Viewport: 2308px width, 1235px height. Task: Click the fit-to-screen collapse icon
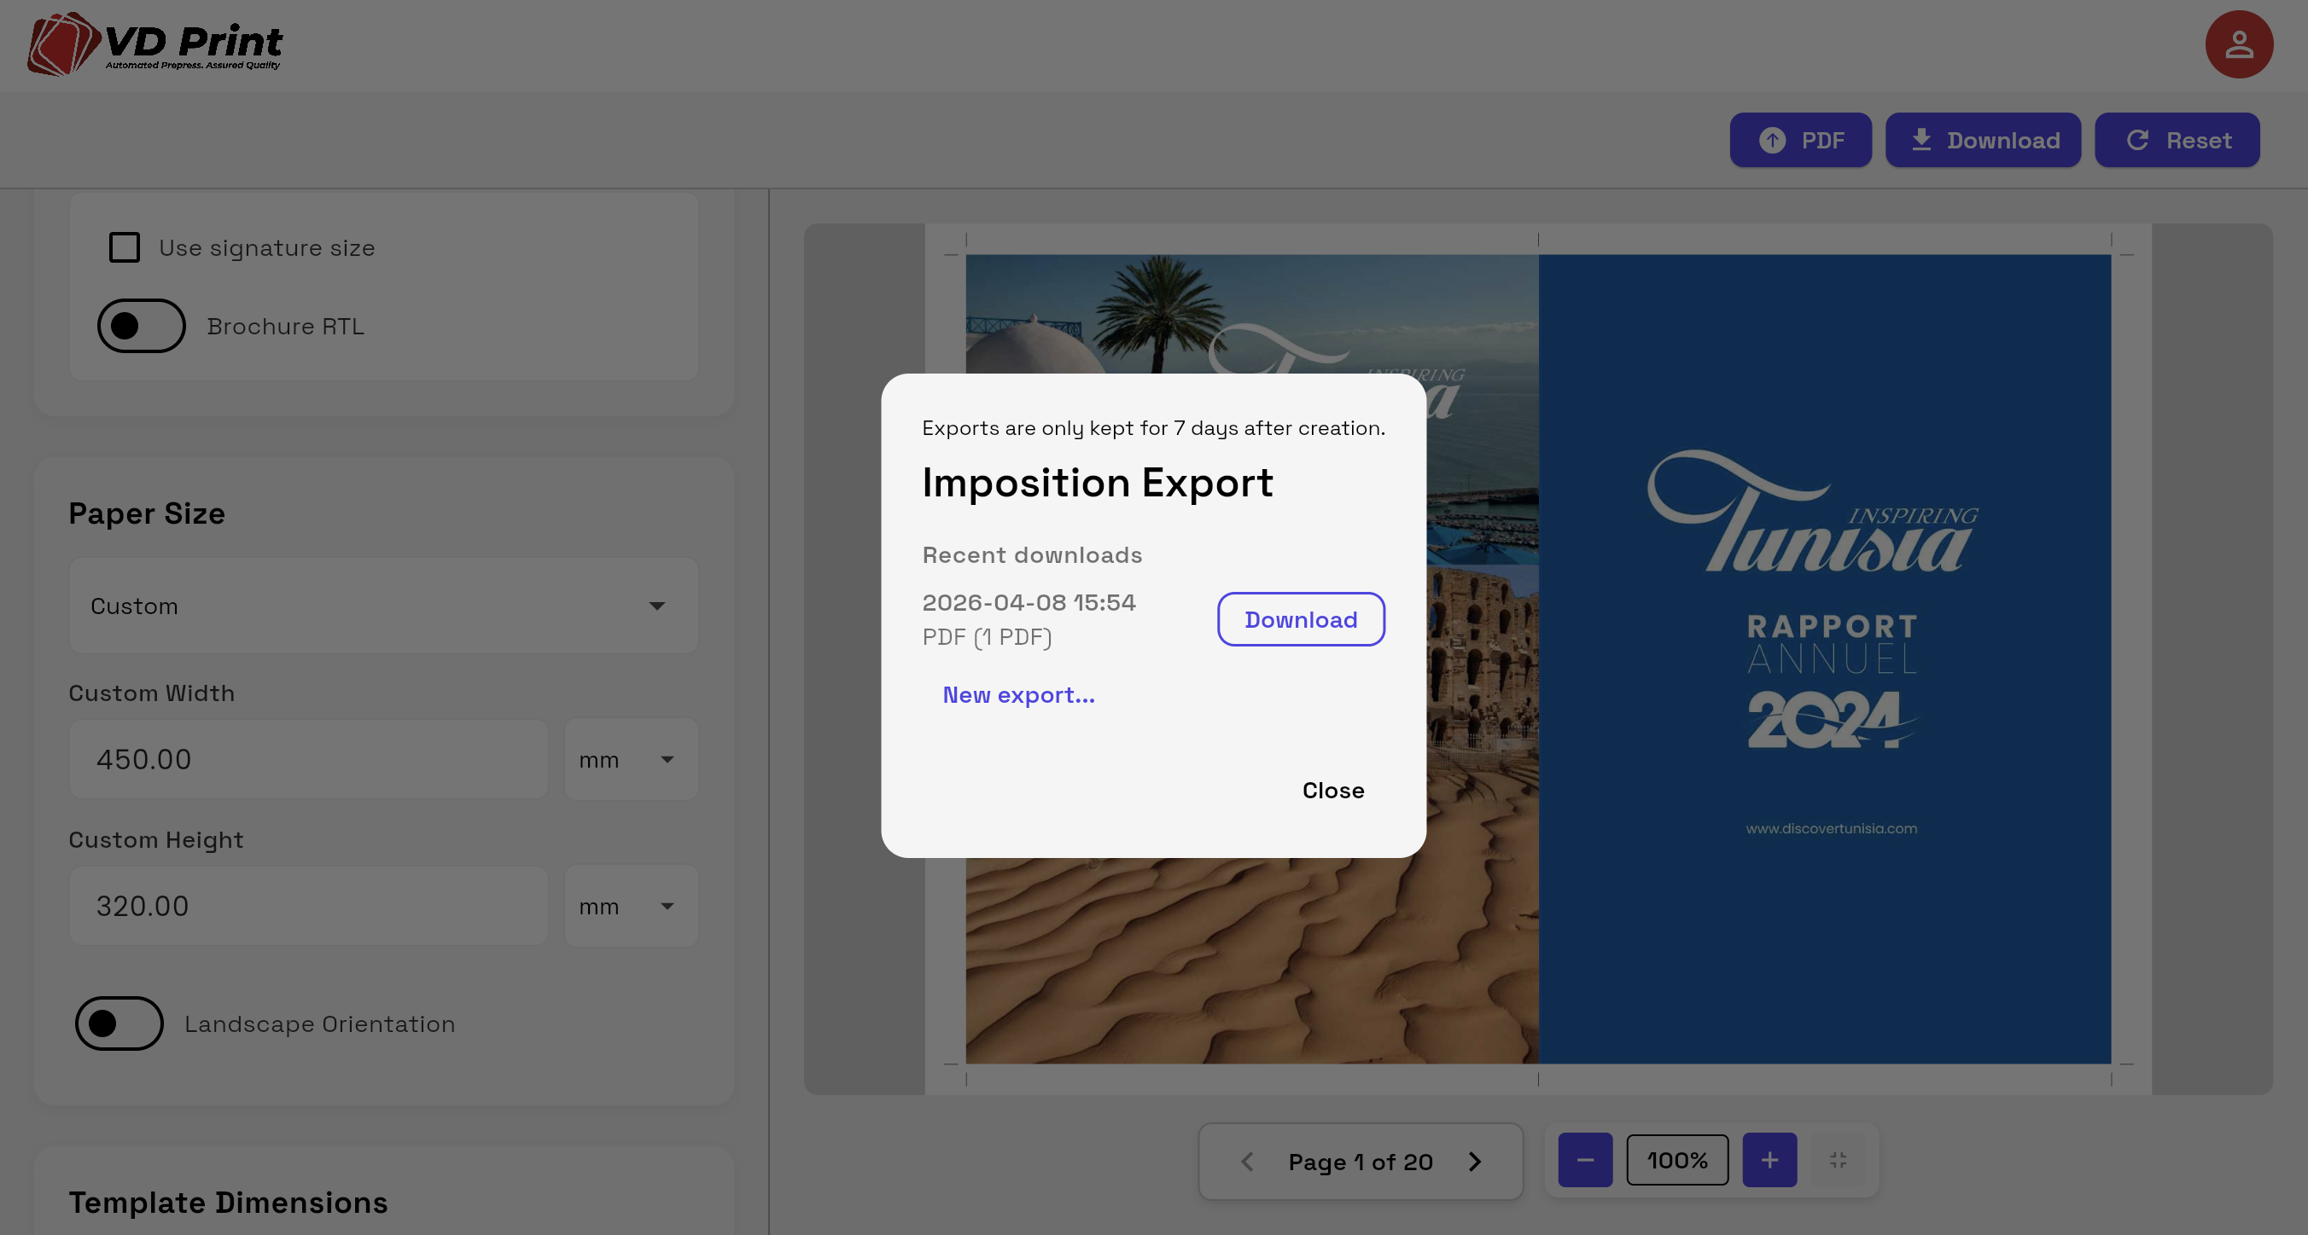(x=1838, y=1160)
